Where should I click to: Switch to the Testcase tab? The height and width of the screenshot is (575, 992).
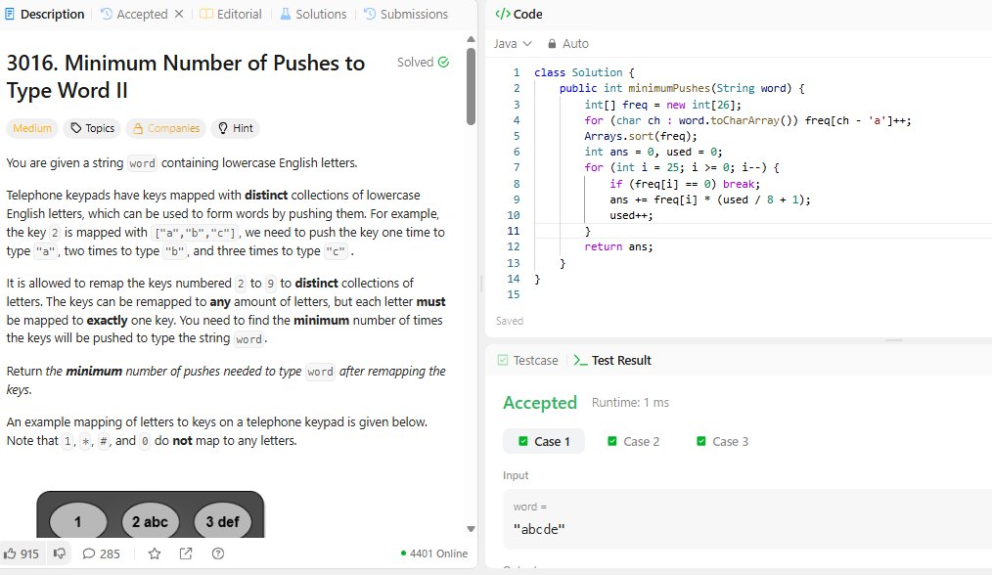pos(527,361)
